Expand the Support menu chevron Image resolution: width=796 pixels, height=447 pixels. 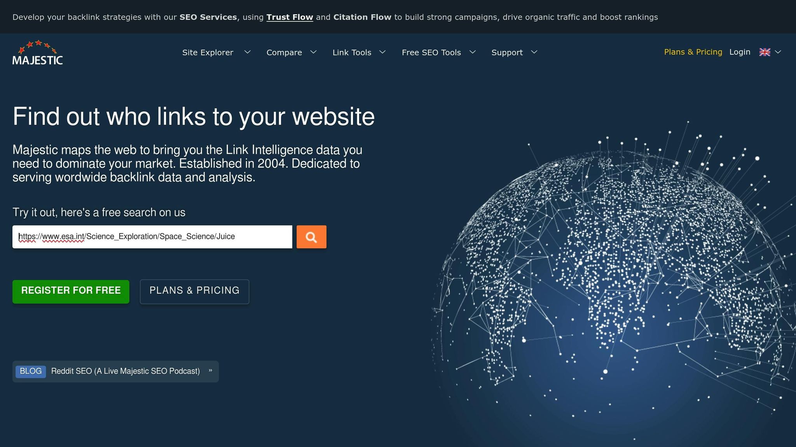(x=534, y=52)
